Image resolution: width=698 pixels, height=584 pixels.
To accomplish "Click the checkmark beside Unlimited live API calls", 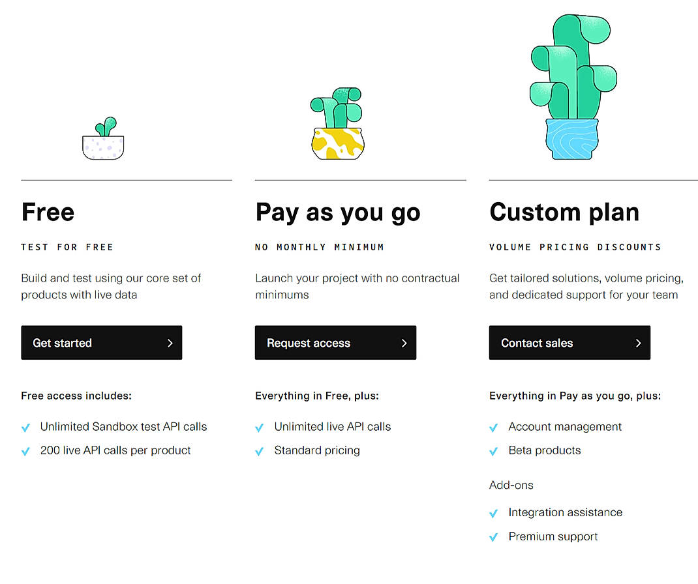I will point(259,427).
